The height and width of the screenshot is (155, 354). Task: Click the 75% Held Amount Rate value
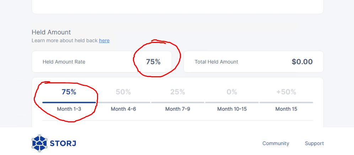point(153,62)
